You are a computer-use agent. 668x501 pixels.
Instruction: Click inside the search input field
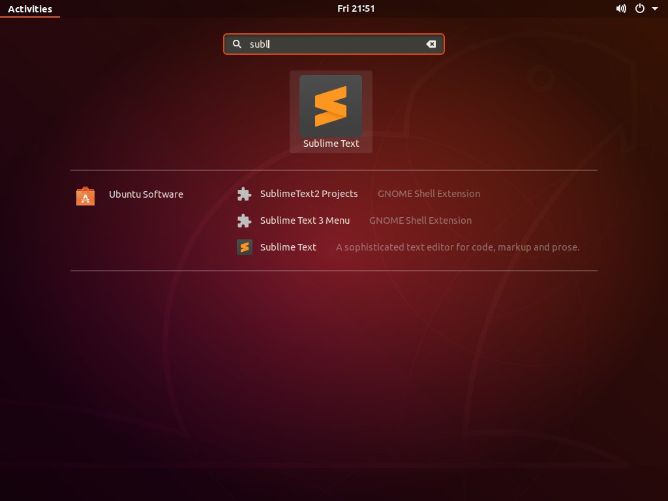click(x=326, y=44)
